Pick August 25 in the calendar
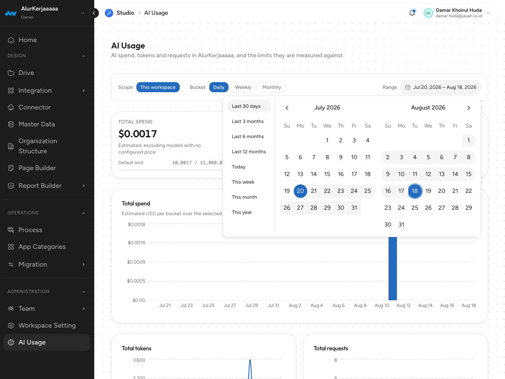The image size is (505, 379). pyautogui.click(x=415, y=208)
